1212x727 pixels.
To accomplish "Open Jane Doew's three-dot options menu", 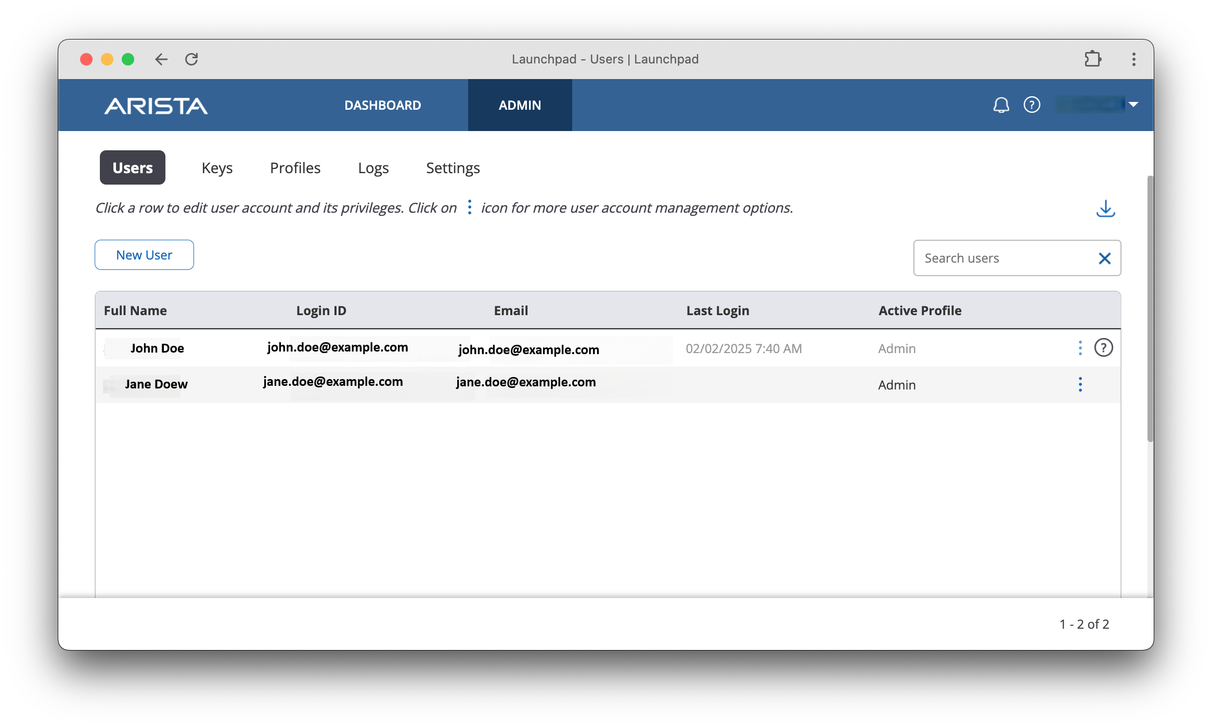I will (x=1080, y=384).
